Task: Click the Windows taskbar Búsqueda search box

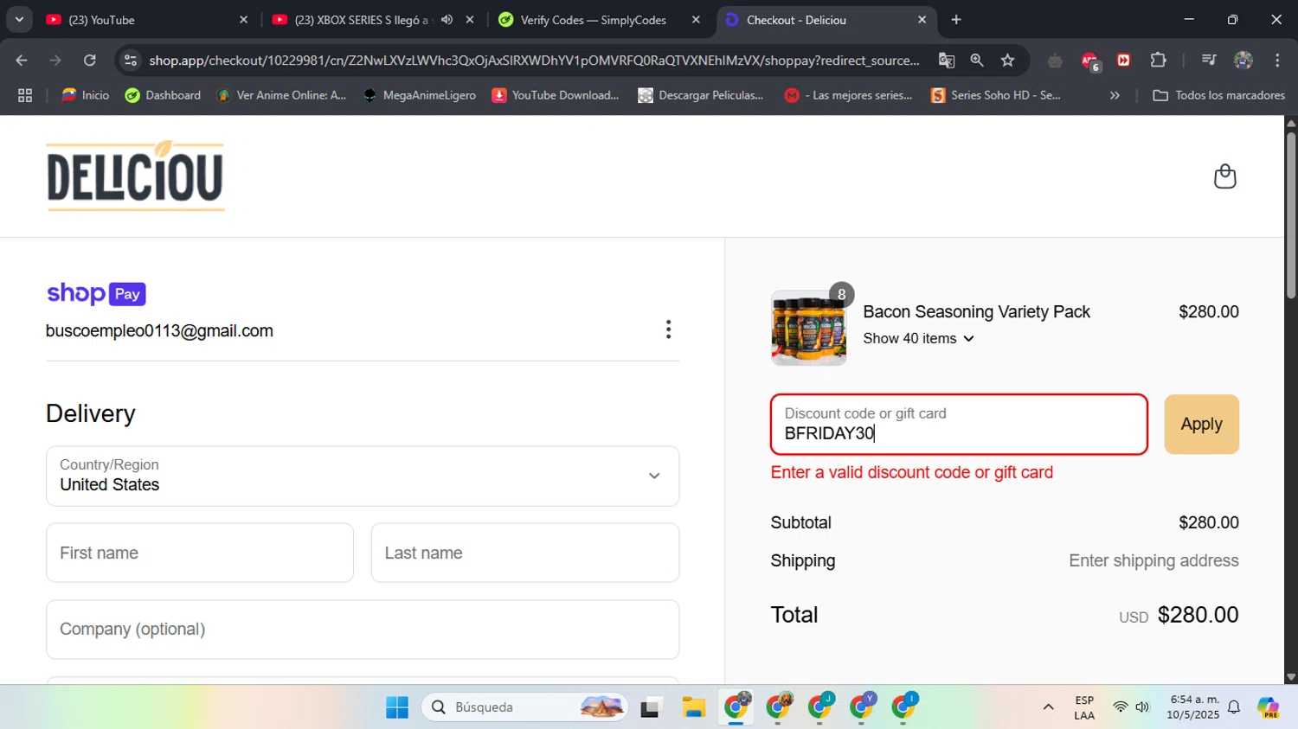Action: click(x=524, y=707)
